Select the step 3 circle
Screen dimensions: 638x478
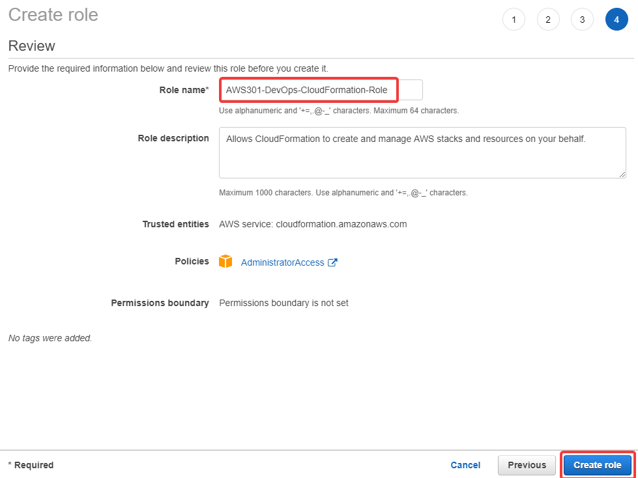582,20
